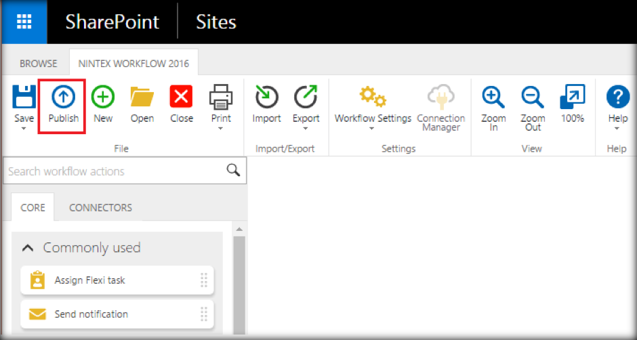Screen dimensions: 637x340
Task: Click the Publish workflow icon
Action: (x=63, y=98)
